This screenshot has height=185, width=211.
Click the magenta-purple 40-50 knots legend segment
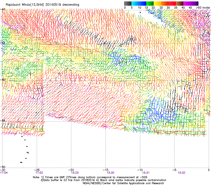coord(191,3)
